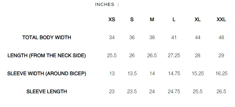
Task: Select the SLEEVE LENGTH row label
Action: click(x=46, y=92)
